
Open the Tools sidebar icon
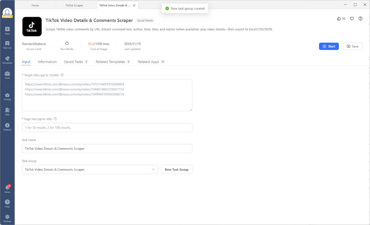(7, 75)
